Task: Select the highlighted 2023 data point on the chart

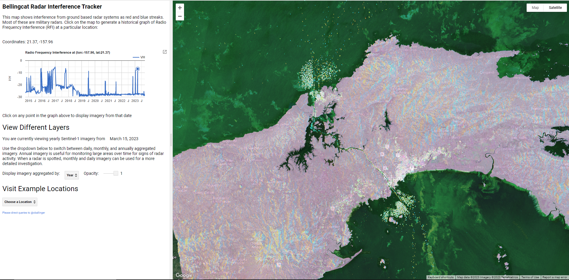Action: 138,69
